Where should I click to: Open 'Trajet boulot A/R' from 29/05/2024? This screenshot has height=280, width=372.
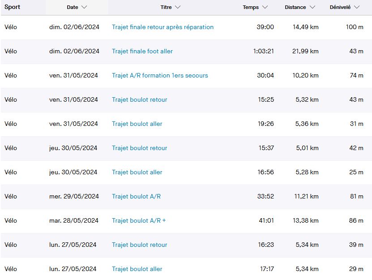[136, 196]
